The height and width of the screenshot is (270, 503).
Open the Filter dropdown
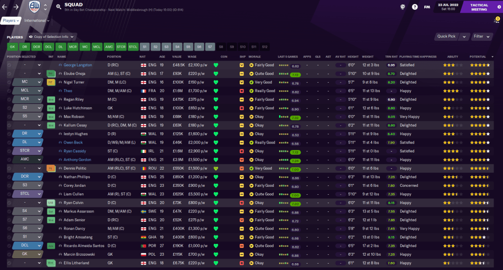(482, 36)
